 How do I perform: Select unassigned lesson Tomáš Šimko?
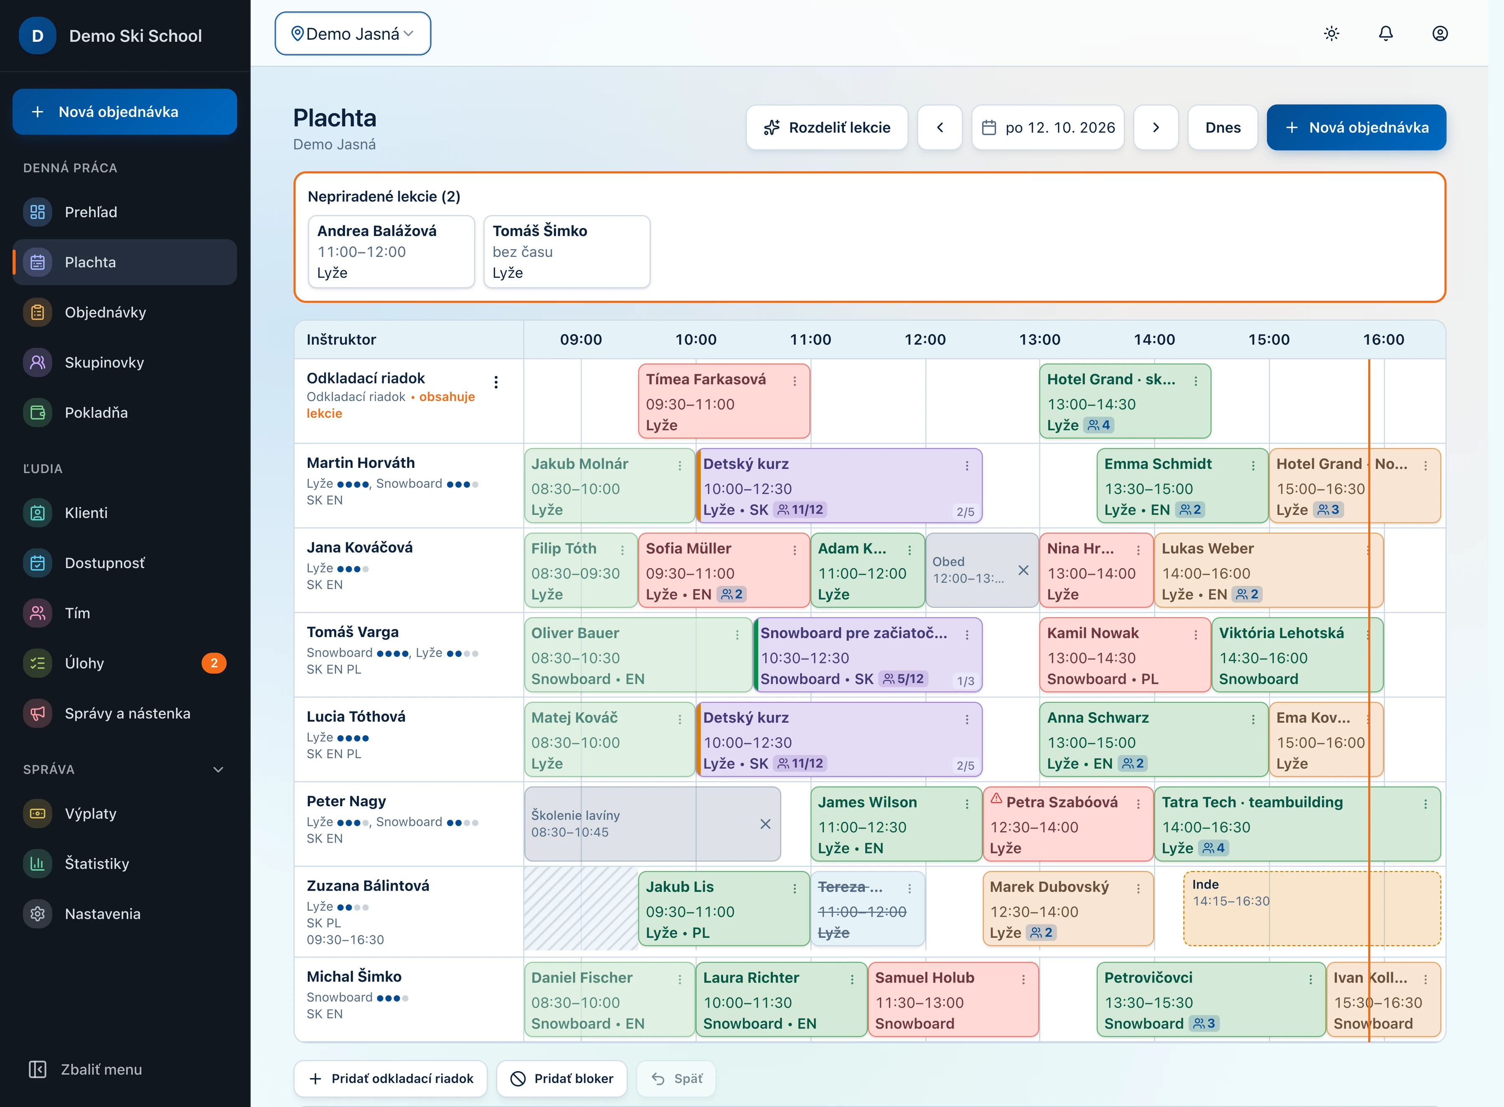pos(567,251)
